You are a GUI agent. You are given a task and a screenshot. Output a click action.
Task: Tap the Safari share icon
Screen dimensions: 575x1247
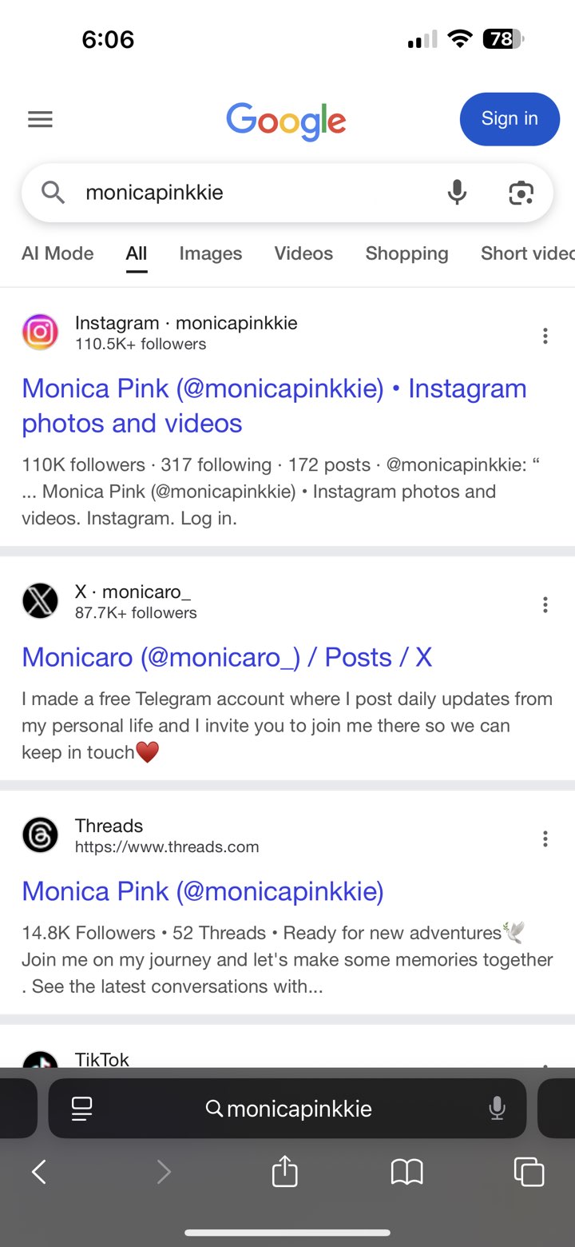[285, 1173]
